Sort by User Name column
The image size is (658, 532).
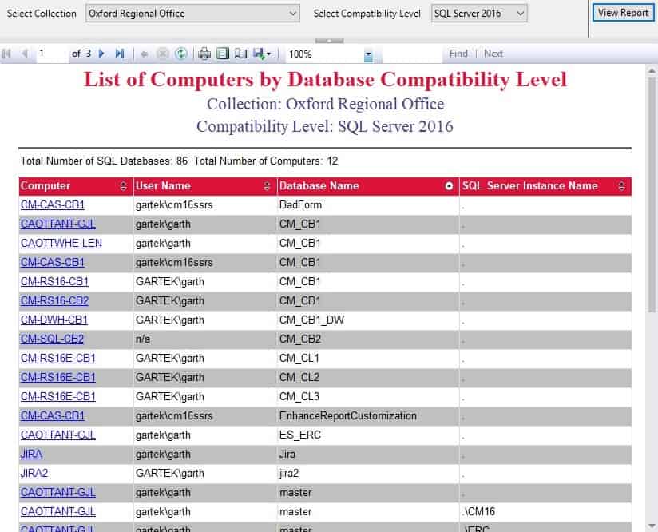[x=267, y=186]
